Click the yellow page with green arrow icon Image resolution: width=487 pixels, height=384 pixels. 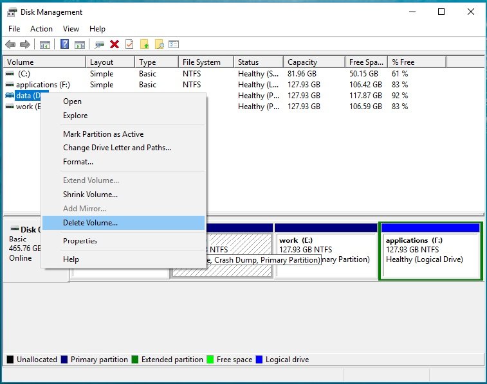(x=144, y=44)
